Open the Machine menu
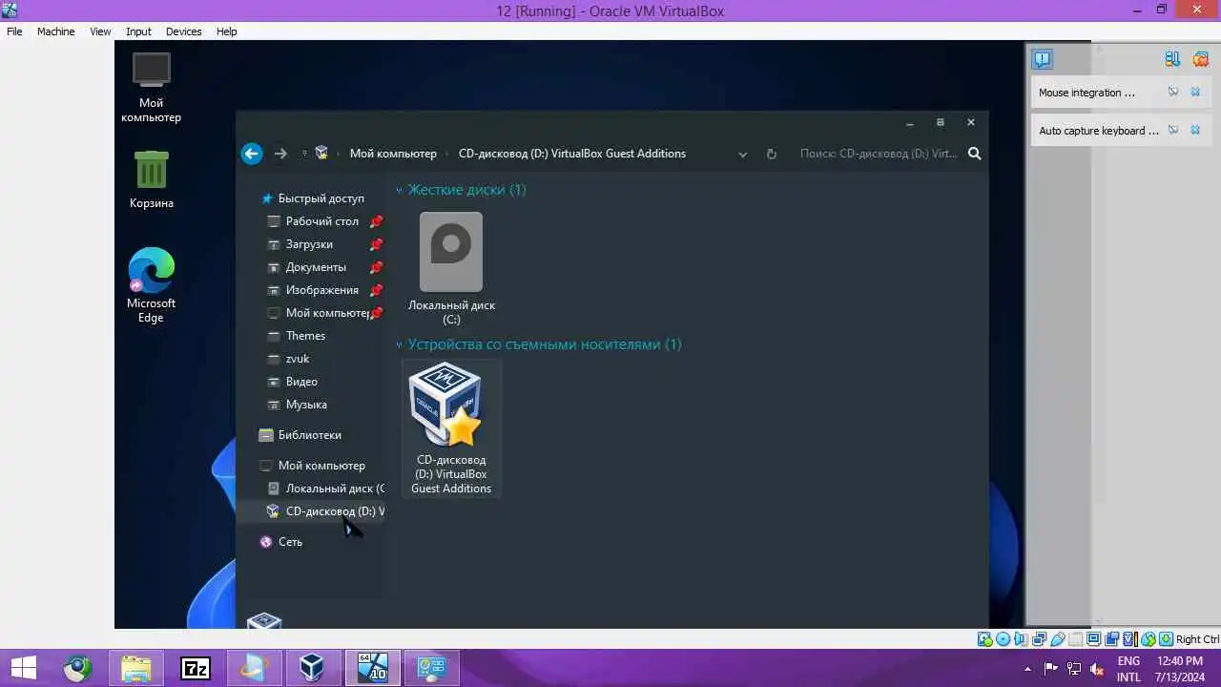Image resolution: width=1221 pixels, height=687 pixels. point(55,31)
